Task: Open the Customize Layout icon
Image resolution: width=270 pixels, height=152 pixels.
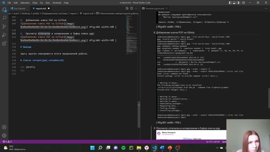Action: (x=243, y=3)
